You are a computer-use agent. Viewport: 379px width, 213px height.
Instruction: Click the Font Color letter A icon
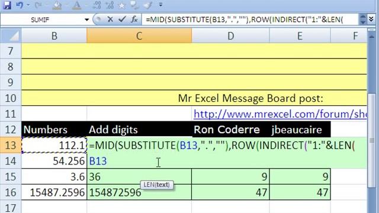[x=76, y=5]
